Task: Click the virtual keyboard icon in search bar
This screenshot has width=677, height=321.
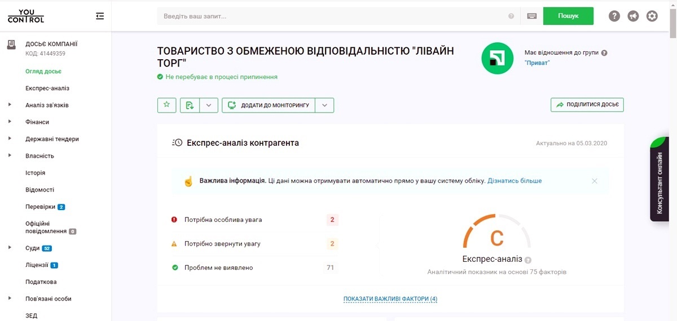Action: pyautogui.click(x=531, y=16)
